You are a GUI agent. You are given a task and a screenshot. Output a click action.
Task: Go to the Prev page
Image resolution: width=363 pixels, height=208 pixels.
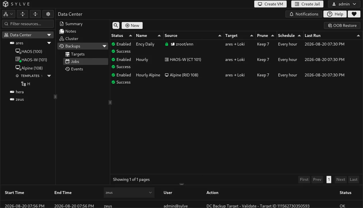(x=317, y=179)
